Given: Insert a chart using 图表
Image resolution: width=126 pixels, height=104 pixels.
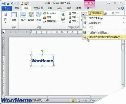Looking at the screenshot, I should (47, 17).
